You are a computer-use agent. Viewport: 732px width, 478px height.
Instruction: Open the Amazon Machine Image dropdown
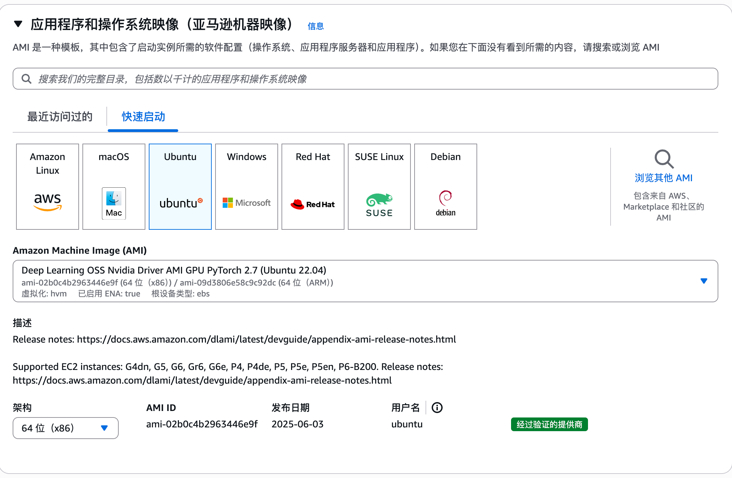pyautogui.click(x=703, y=281)
